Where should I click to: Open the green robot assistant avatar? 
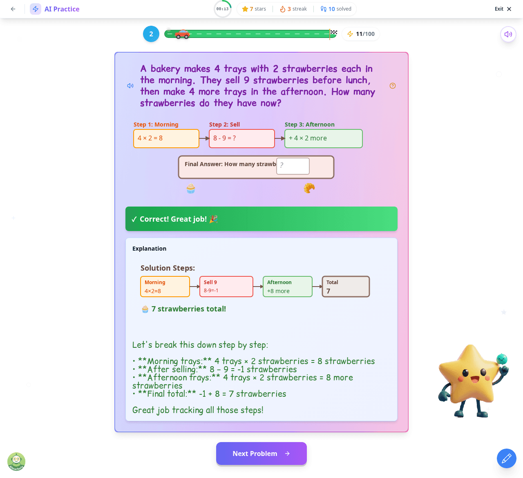pyautogui.click(x=16, y=462)
